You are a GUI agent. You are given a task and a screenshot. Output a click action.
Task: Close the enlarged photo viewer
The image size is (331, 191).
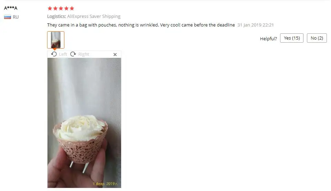tap(115, 54)
